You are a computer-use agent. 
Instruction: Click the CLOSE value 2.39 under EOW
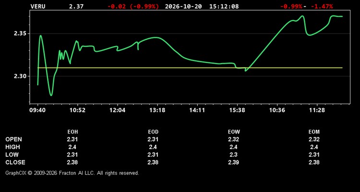coord(234,162)
